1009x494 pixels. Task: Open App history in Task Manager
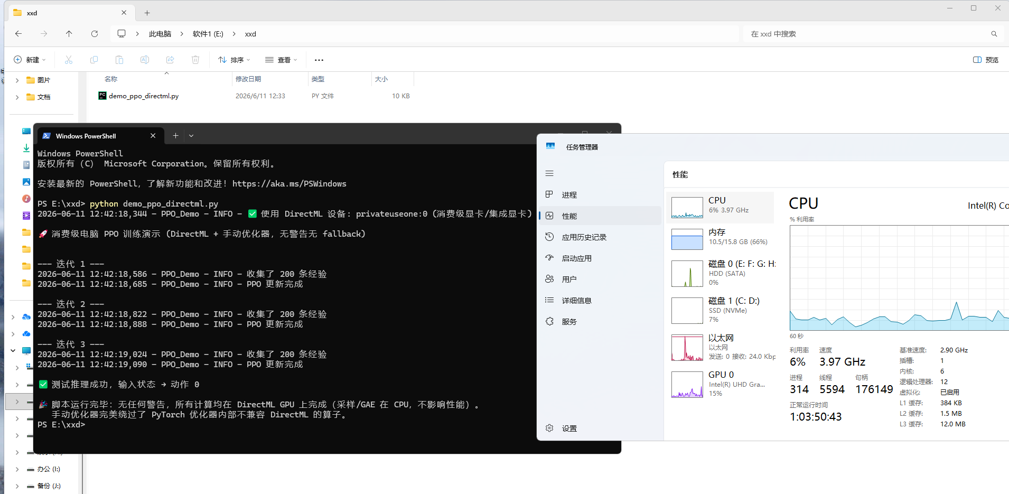[x=600, y=237]
